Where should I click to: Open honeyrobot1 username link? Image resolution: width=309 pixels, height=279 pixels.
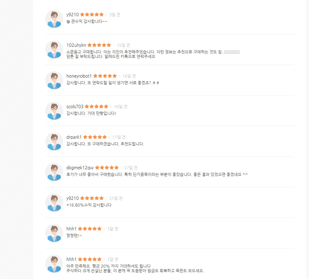(79, 76)
